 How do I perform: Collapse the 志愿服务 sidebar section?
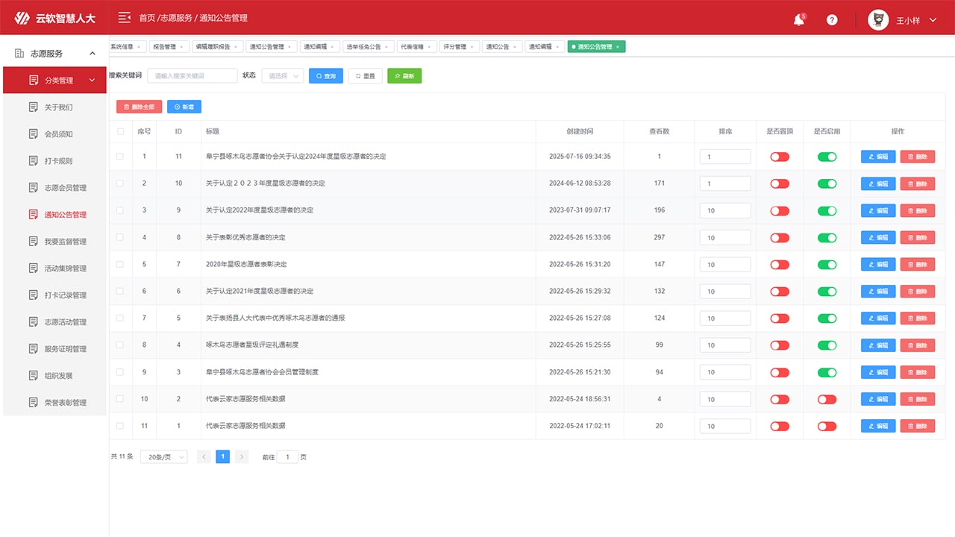coord(93,54)
